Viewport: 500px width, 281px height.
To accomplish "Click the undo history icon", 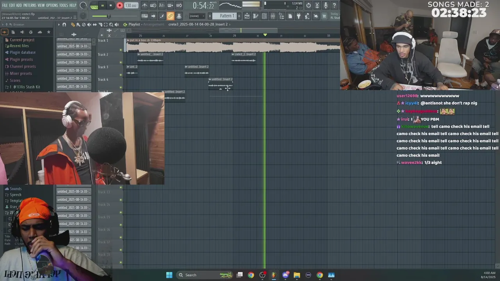I will [x=309, y=5].
